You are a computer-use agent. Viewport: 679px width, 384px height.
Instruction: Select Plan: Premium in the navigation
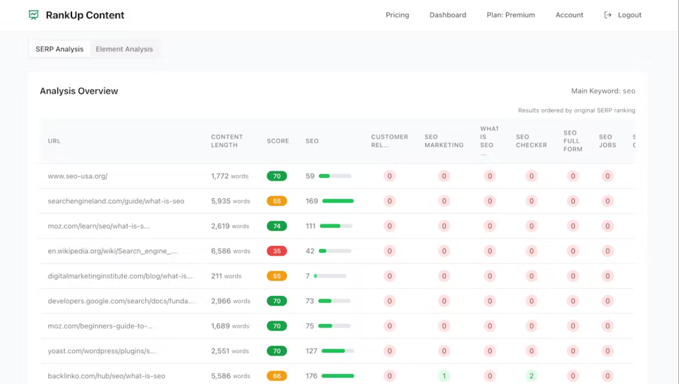click(x=511, y=15)
